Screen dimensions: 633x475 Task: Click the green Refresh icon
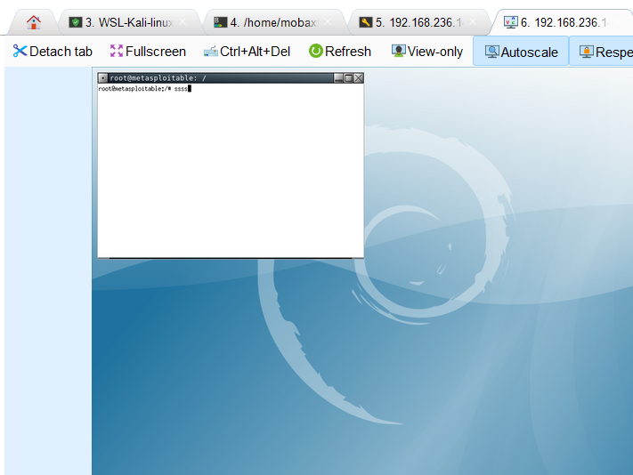(x=316, y=51)
